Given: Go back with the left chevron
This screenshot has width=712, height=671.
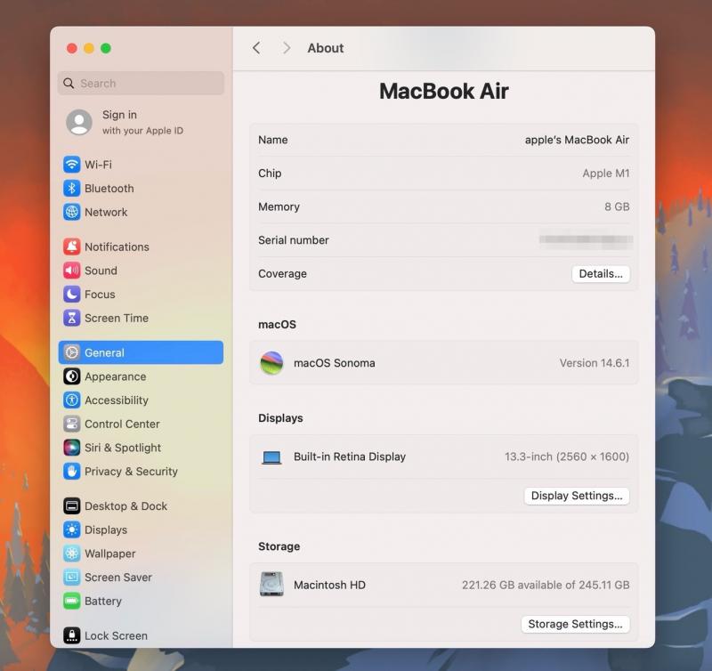Looking at the screenshot, I should (x=256, y=48).
